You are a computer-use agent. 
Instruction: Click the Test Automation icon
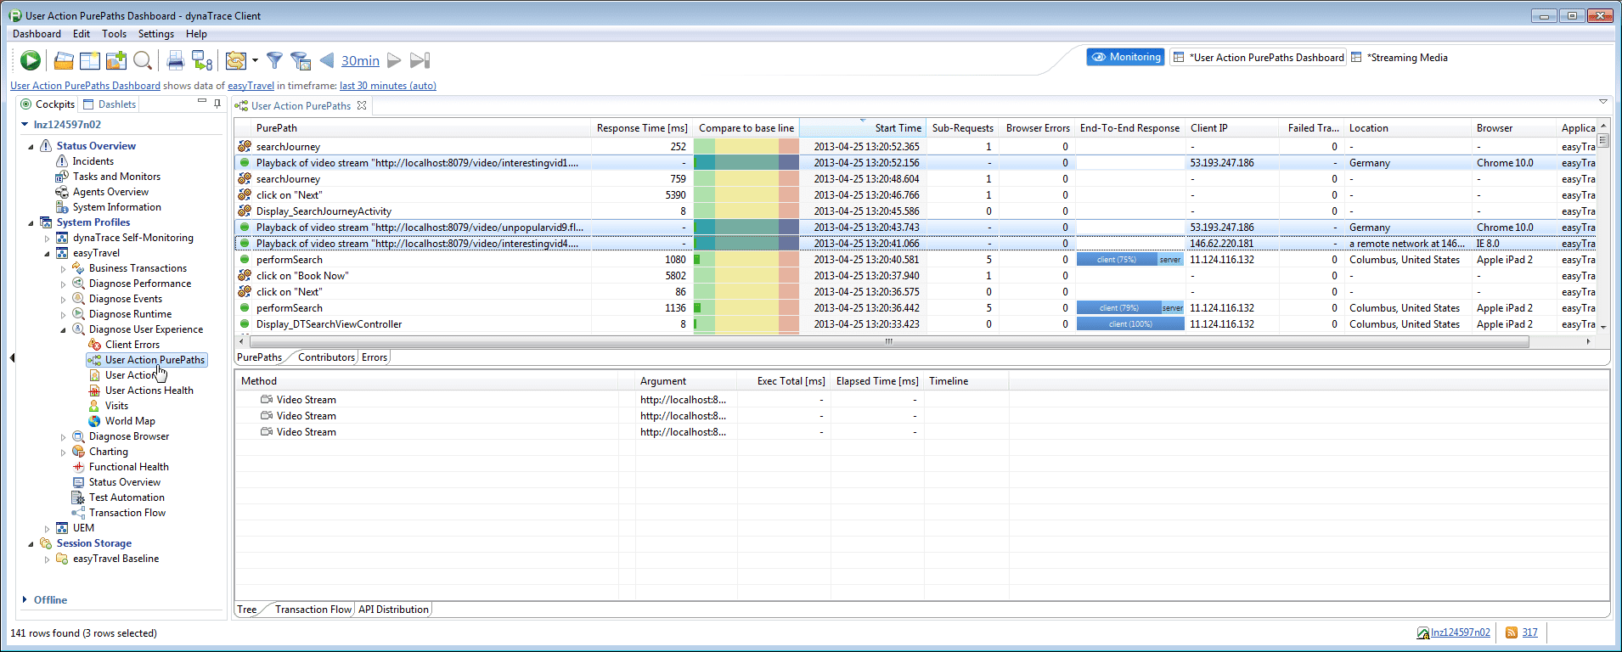click(x=78, y=497)
